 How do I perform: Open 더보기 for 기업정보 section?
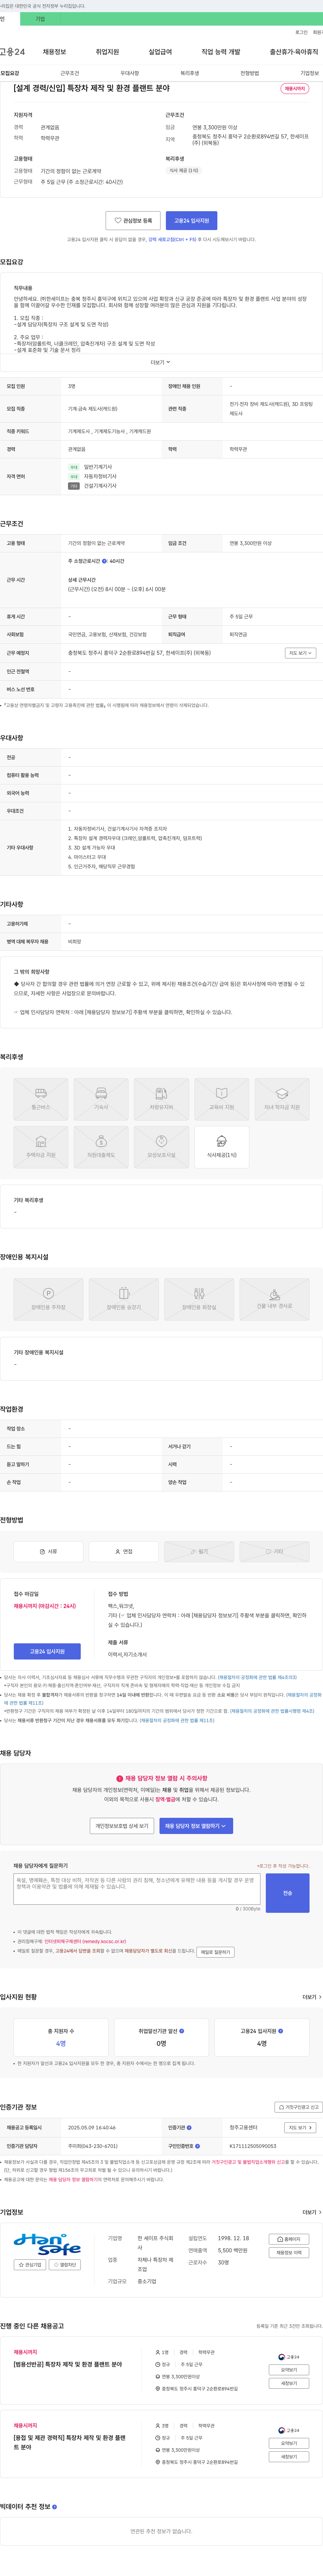click(x=312, y=2212)
